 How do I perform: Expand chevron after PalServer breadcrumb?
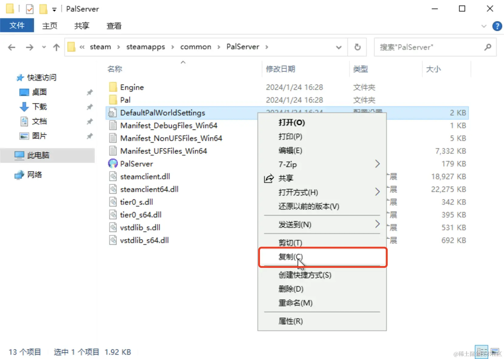[267, 47]
